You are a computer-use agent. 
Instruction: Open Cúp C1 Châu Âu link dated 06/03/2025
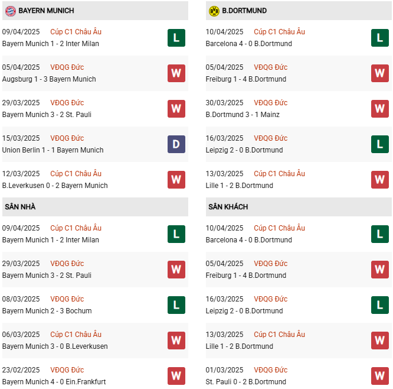(x=76, y=335)
